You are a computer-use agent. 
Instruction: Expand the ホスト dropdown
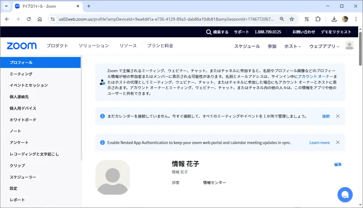click(x=293, y=46)
